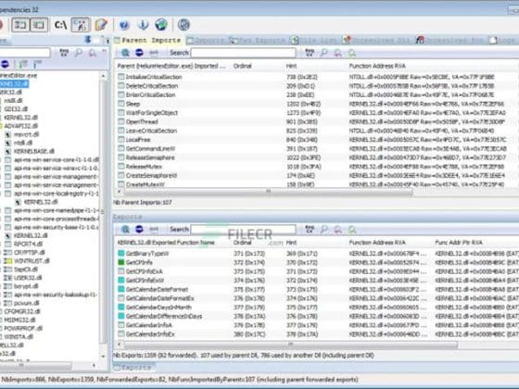Image resolution: width=519 pixels, height=389 pixels.
Task: Switch to the Imports tab
Action: point(206,41)
